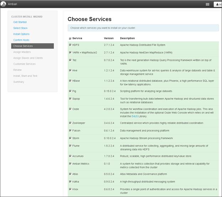The width and height of the screenshot is (222, 197).
Task: Click Falcon version 0.6.1.2.4
Action: [109, 130]
